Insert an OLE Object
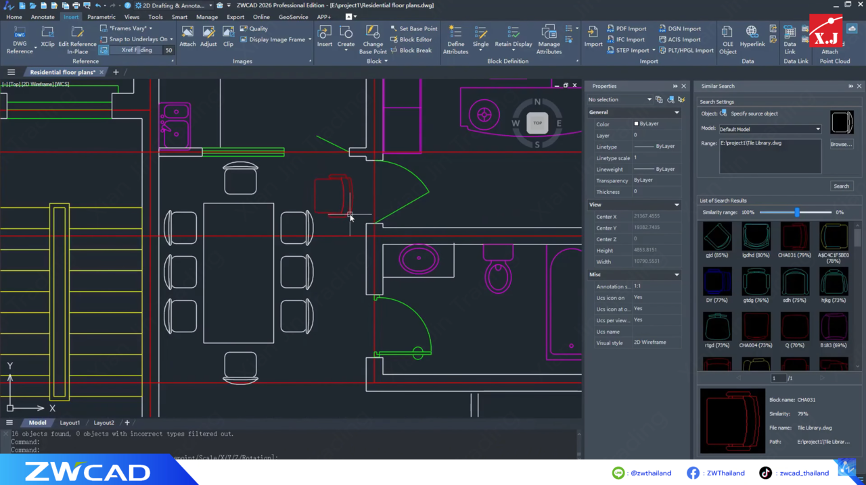This screenshot has height=485, width=866. tap(727, 39)
